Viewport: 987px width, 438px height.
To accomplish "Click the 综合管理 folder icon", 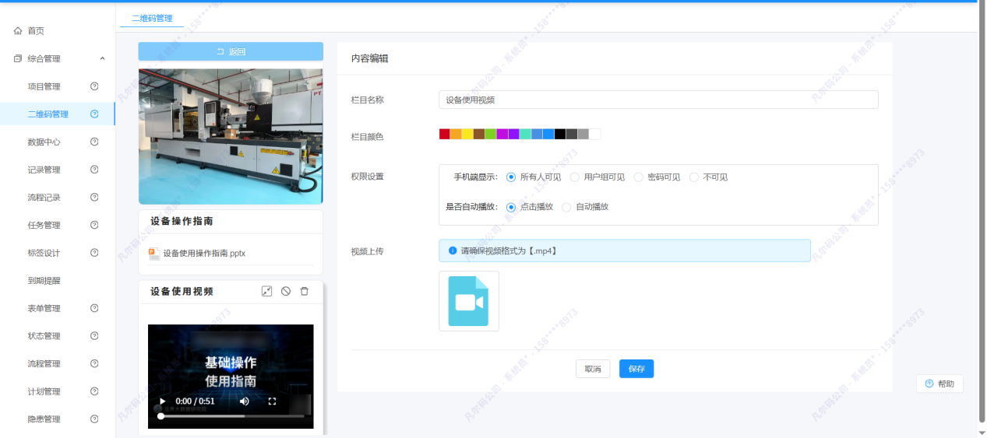I will coord(18,58).
